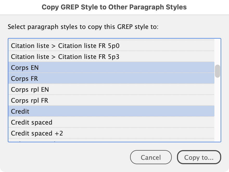The width and height of the screenshot is (229, 172).
Task: Click the list's scrollbar thumb
Action: pyautogui.click(x=217, y=71)
